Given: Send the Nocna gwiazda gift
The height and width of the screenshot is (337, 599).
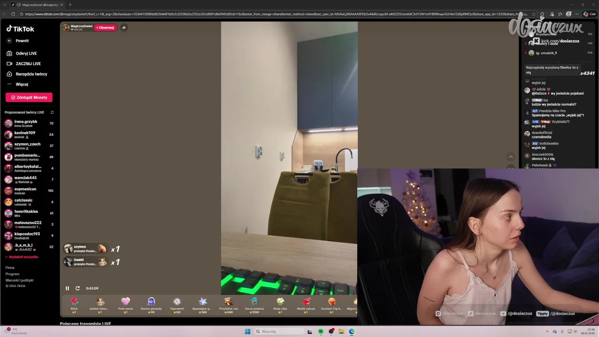Looking at the screenshot, I should 151,305.
